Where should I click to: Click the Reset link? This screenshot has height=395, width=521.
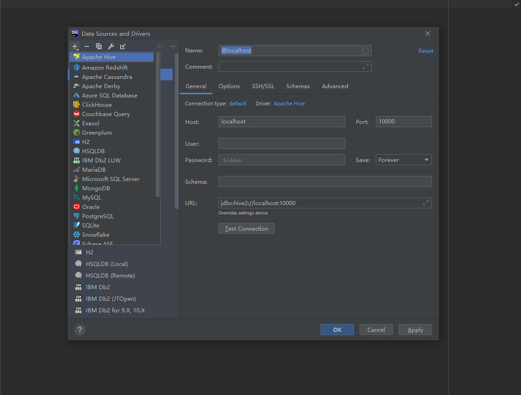(425, 51)
